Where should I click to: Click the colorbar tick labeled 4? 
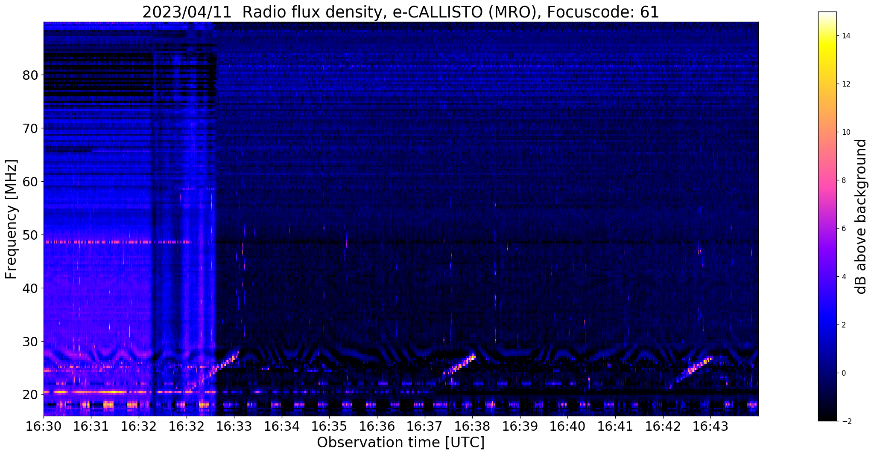pyautogui.click(x=843, y=277)
